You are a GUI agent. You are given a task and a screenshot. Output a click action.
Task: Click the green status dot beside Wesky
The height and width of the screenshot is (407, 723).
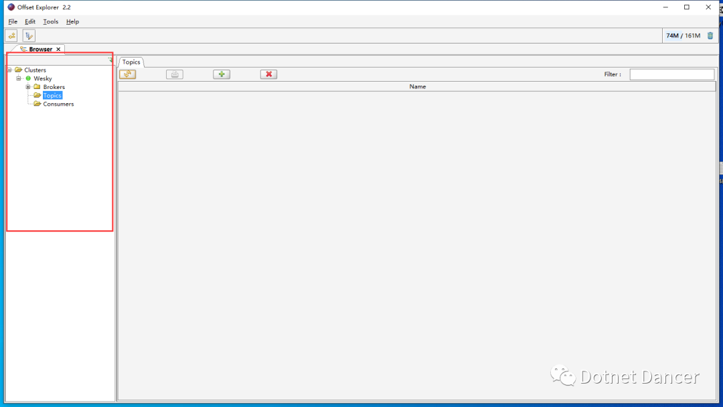(28, 78)
